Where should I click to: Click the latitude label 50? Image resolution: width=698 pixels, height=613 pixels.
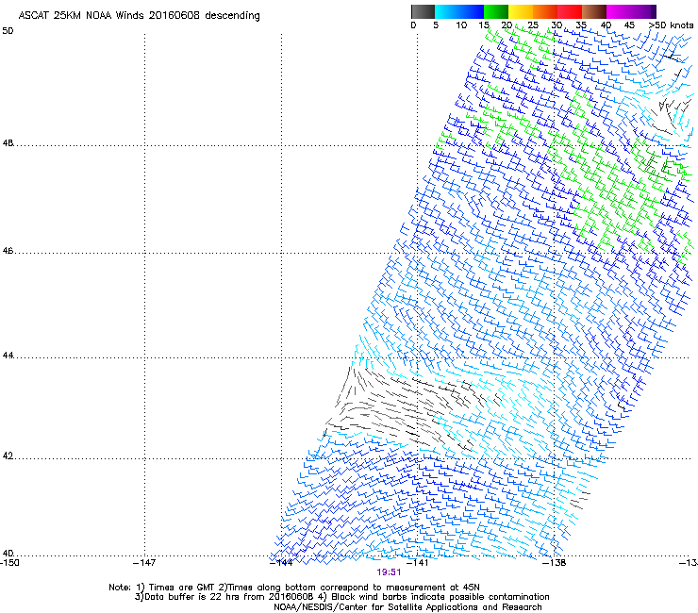(8, 31)
